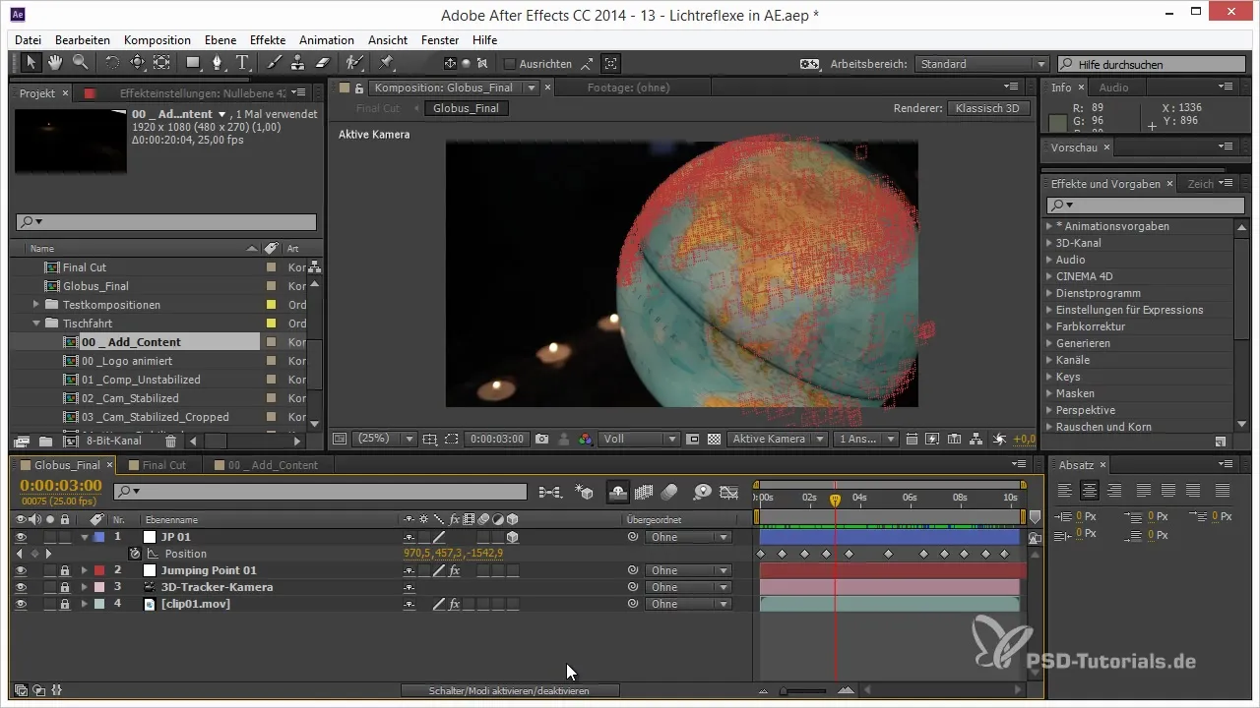Hide the JP 01 layer
Image resolution: width=1260 pixels, height=708 pixels.
[21, 537]
